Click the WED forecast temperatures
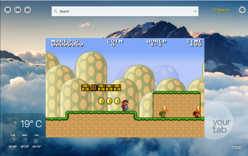 click(x=25, y=147)
